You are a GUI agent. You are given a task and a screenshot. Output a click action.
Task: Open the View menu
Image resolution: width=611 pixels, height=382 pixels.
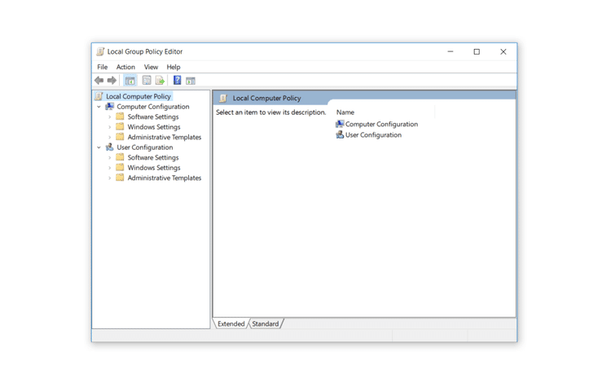coord(152,67)
